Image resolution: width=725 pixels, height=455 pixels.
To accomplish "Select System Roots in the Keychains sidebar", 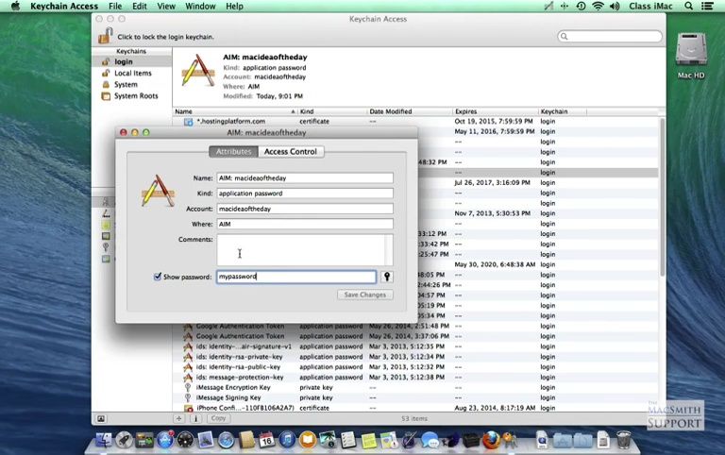I will tap(132, 95).
